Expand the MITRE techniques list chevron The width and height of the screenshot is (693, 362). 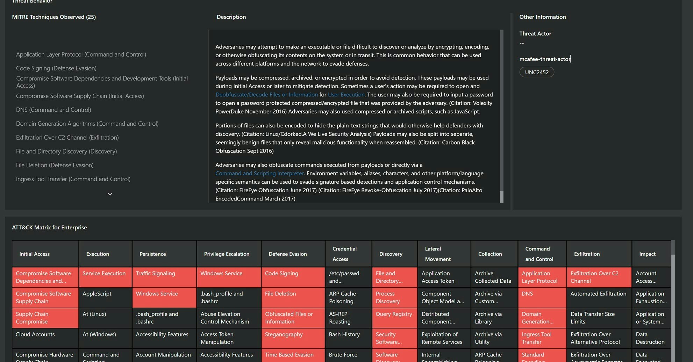tap(110, 194)
